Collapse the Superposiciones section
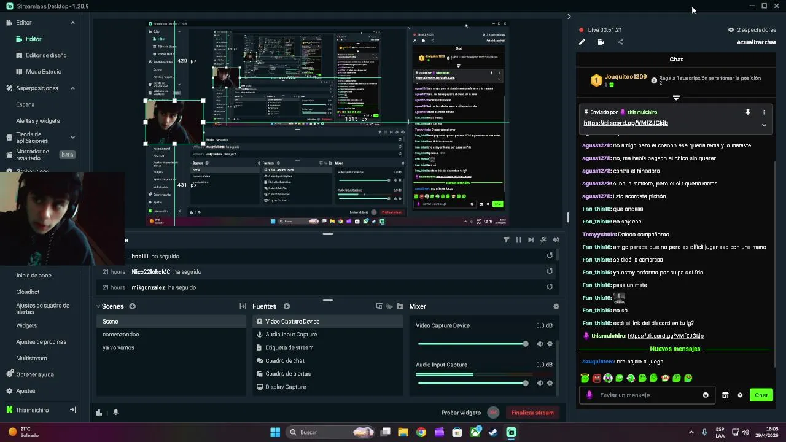786x442 pixels. (x=72, y=88)
